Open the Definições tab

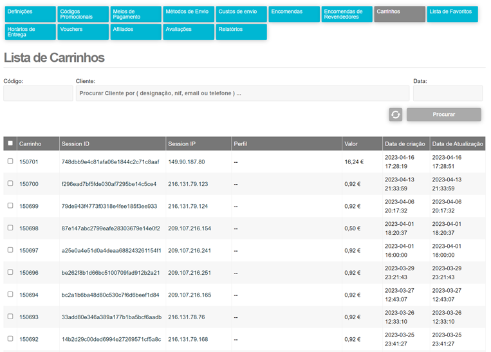click(x=29, y=14)
